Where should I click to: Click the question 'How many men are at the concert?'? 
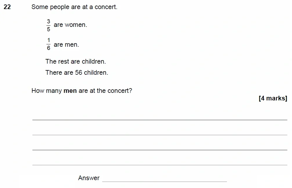pyautogui.click(x=82, y=91)
